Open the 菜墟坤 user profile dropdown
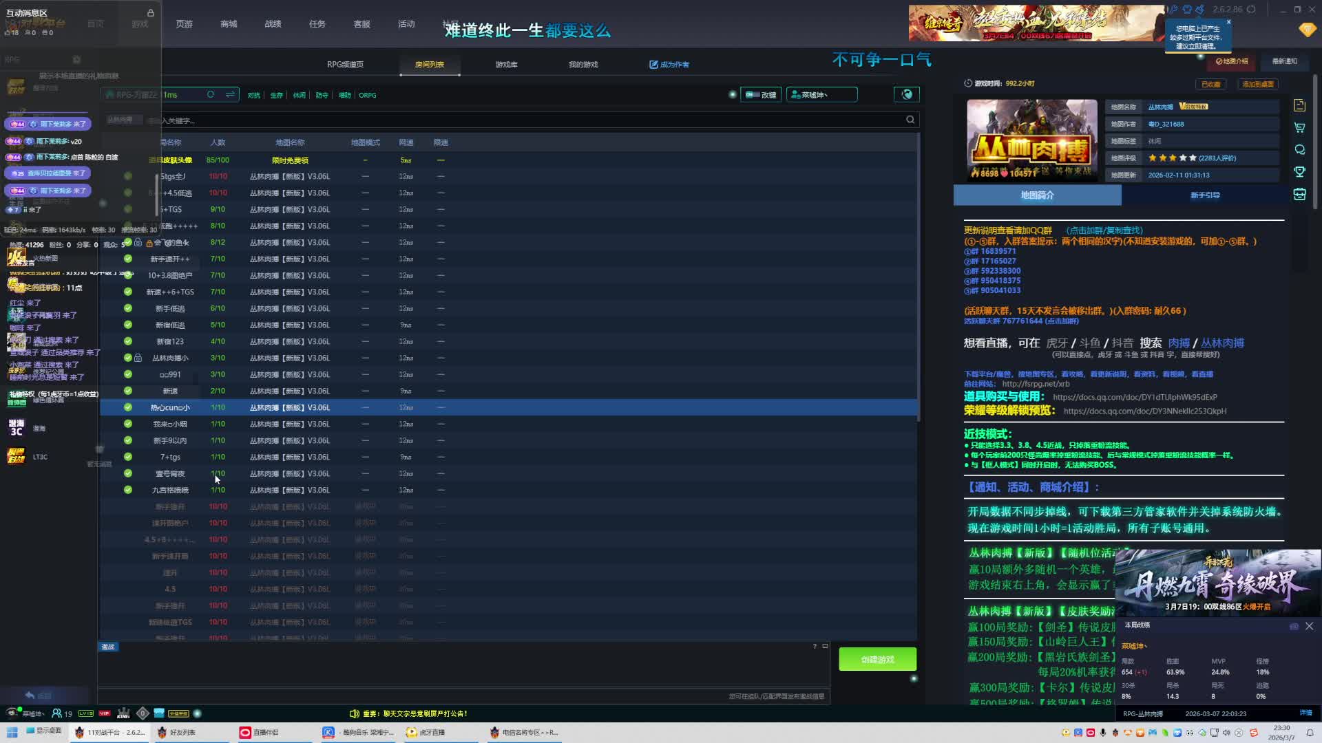Image resolution: width=1322 pixels, height=743 pixels. point(821,95)
